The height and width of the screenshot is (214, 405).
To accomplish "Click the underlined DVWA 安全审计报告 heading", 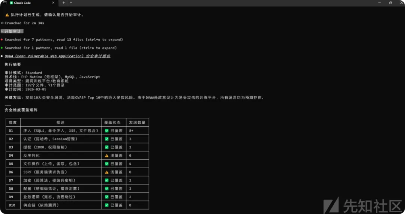I will click(57, 56).
